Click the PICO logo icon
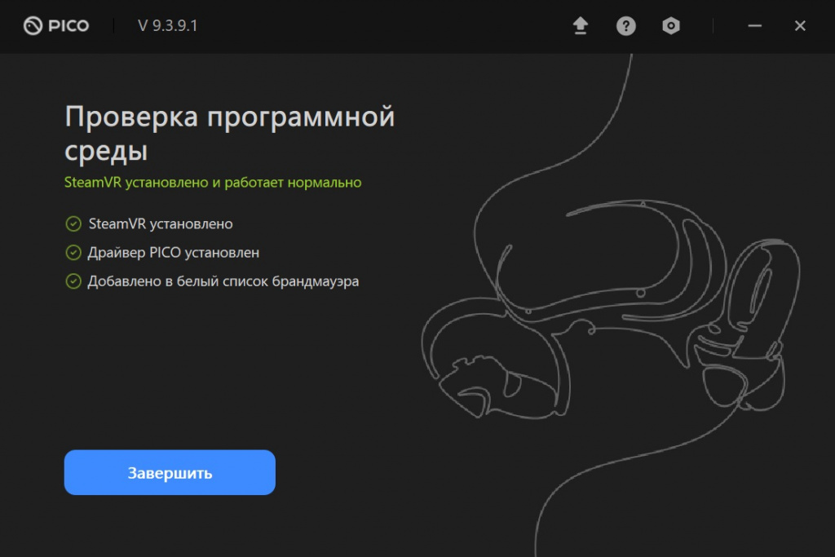This screenshot has height=557, width=835. (30, 25)
